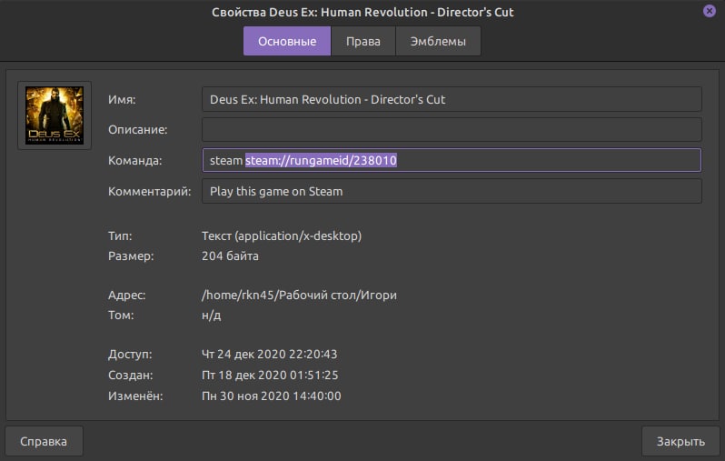Image resolution: width=725 pixels, height=461 pixels.
Task: Click the Размер: label
Action: (x=131, y=256)
